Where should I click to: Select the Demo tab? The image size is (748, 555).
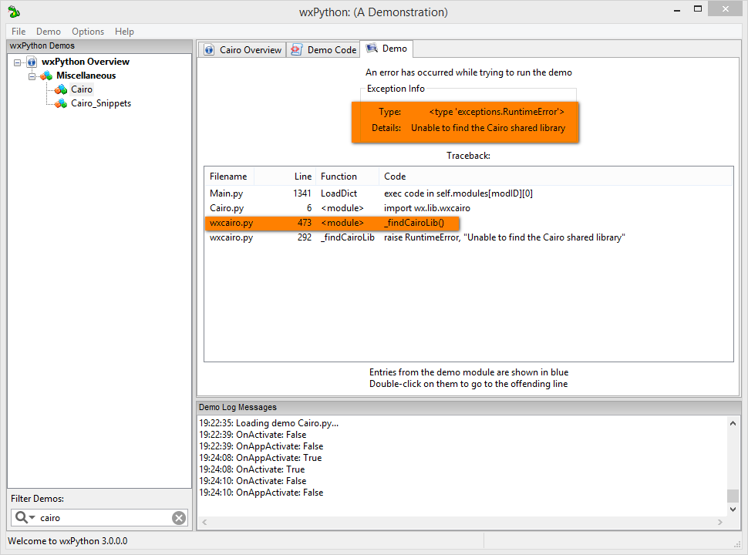(x=386, y=49)
